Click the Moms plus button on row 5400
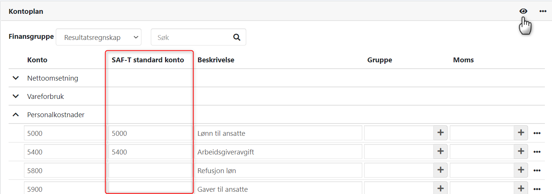The width and height of the screenshot is (552, 194). [x=521, y=151]
